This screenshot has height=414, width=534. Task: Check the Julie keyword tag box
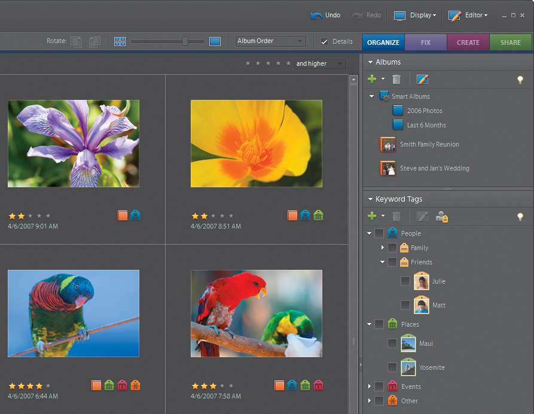coord(405,281)
